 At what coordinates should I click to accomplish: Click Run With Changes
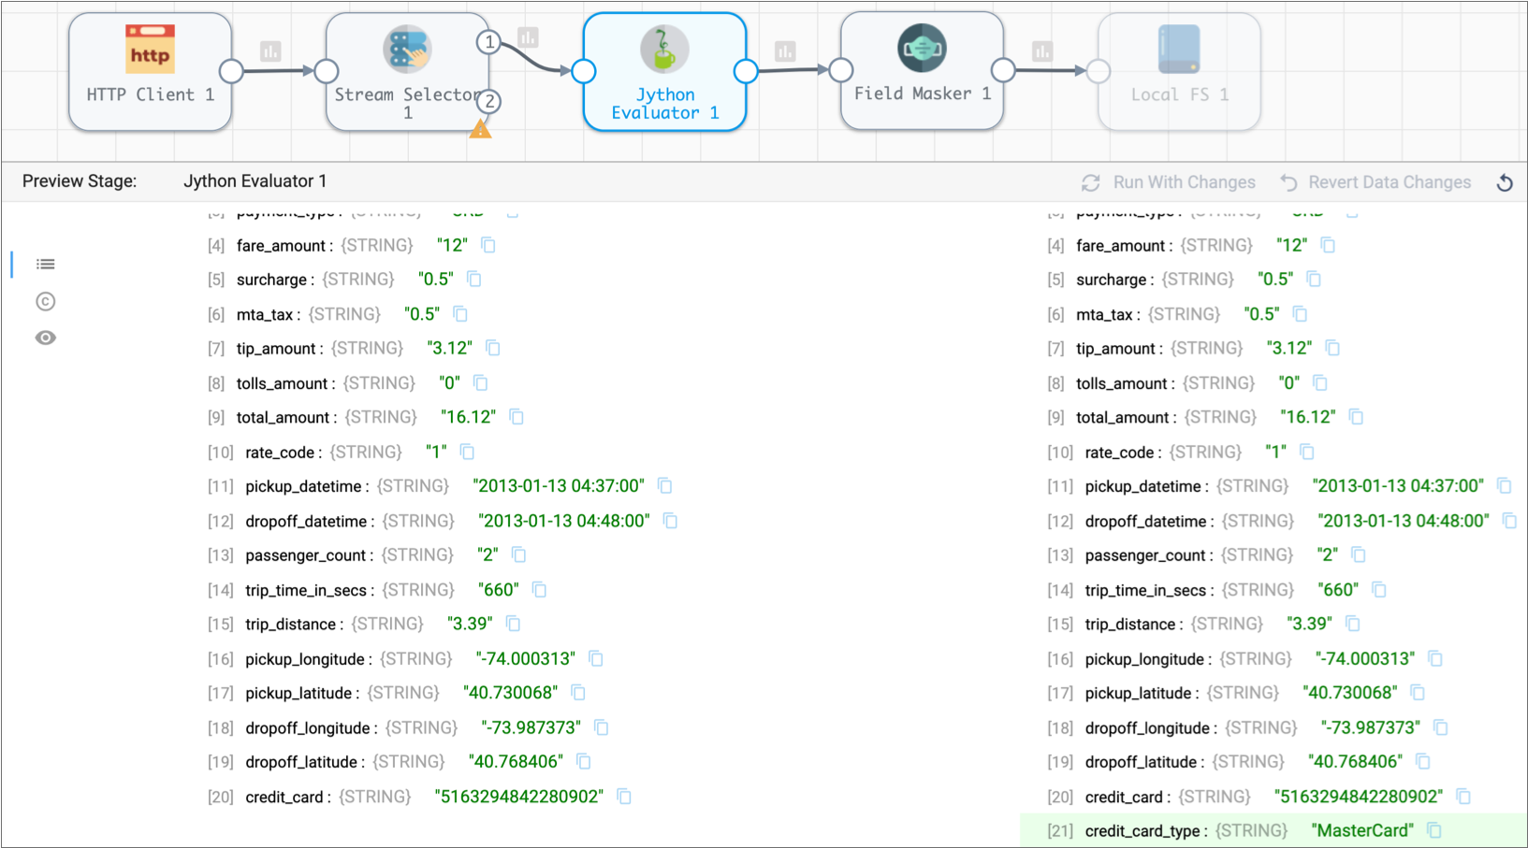tap(1169, 182)
